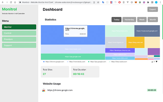Click the green pay.google.com treemap block

[x=73, y=57]
